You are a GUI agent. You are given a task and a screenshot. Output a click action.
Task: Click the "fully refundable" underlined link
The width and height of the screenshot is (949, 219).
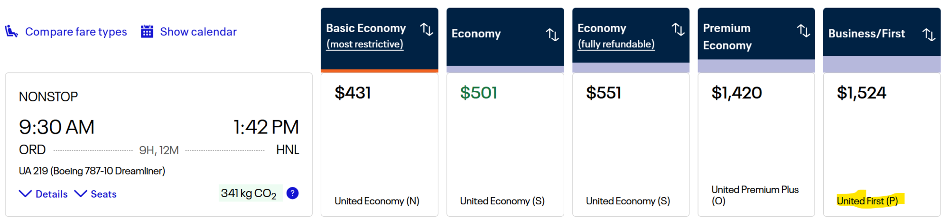point(616,44)
